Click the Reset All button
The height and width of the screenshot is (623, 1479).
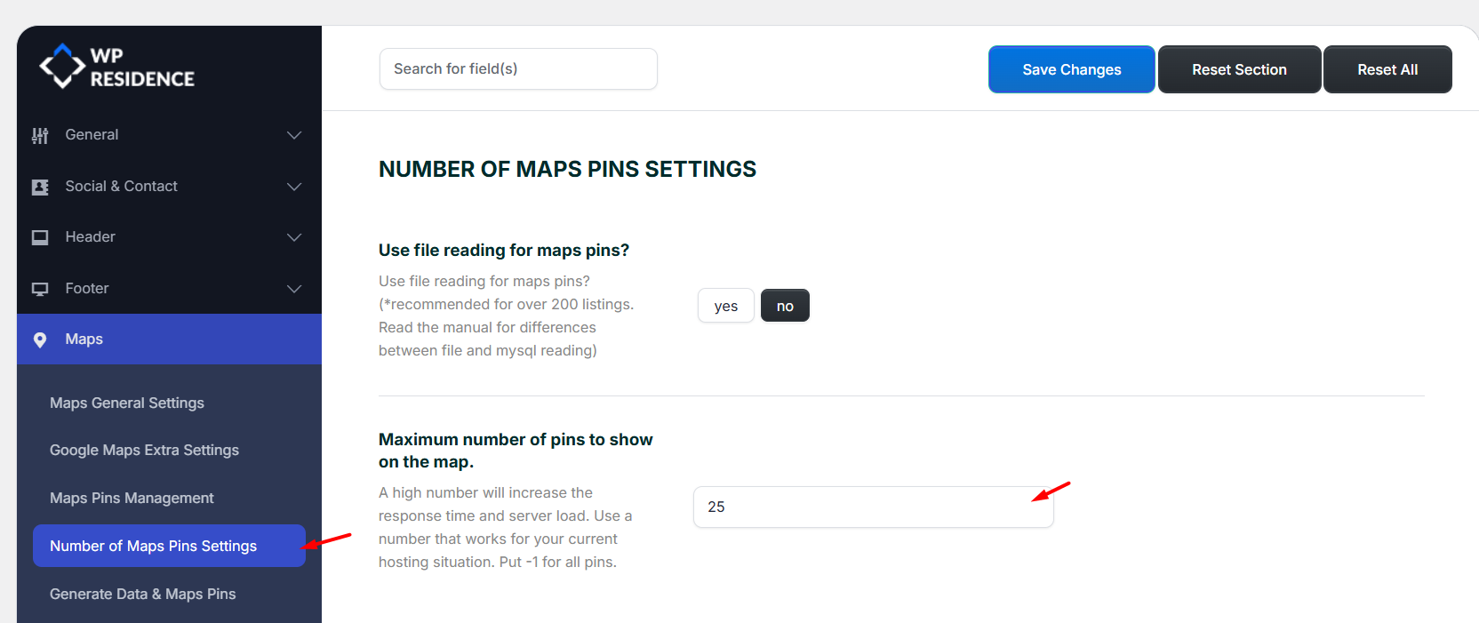pos(1387,69)
